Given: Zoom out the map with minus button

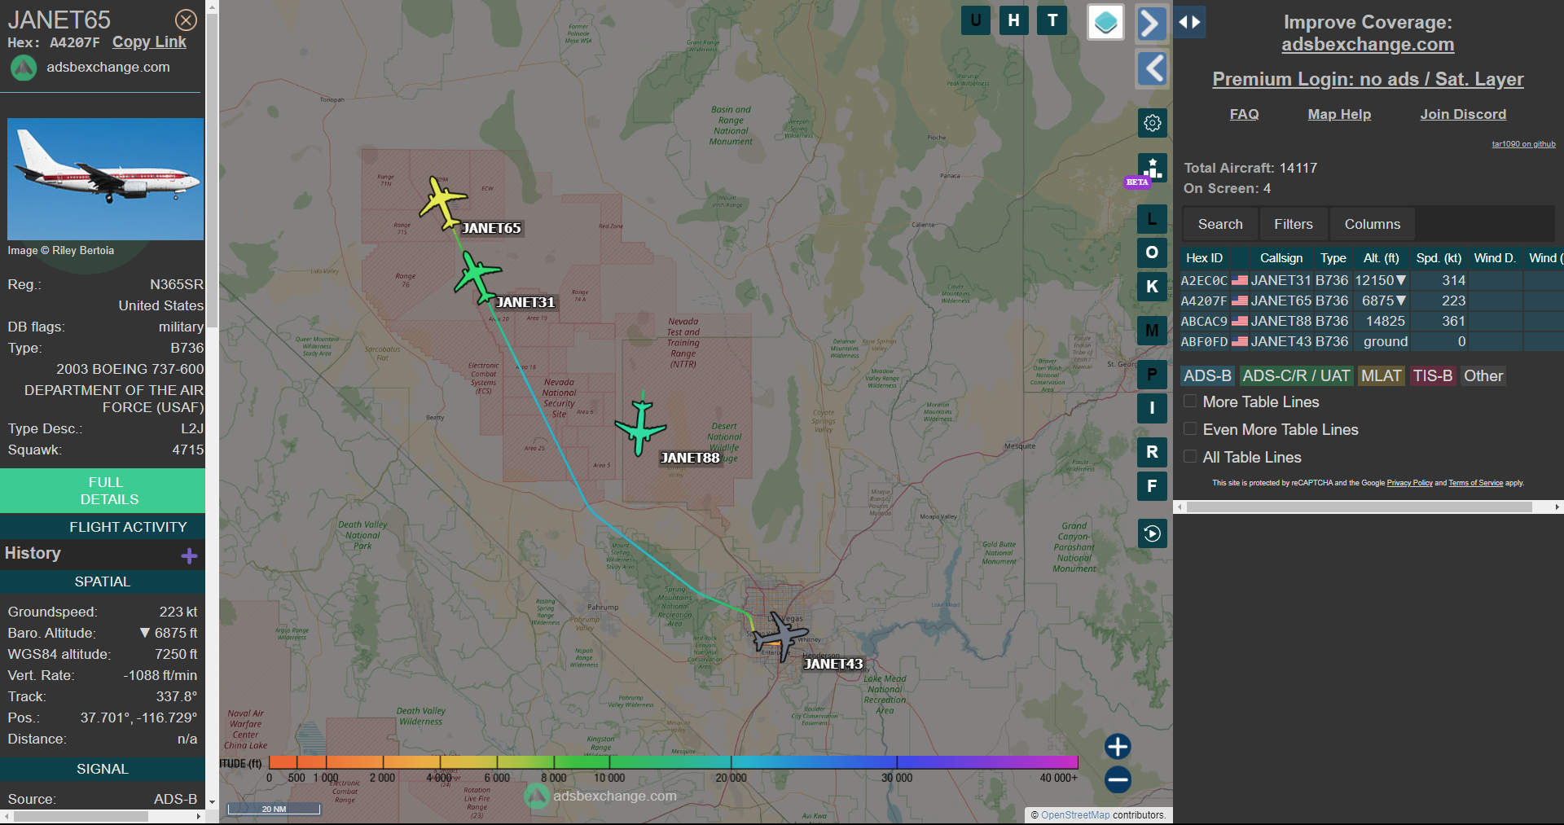Looking at the screenshot, I should point(1118,779).
